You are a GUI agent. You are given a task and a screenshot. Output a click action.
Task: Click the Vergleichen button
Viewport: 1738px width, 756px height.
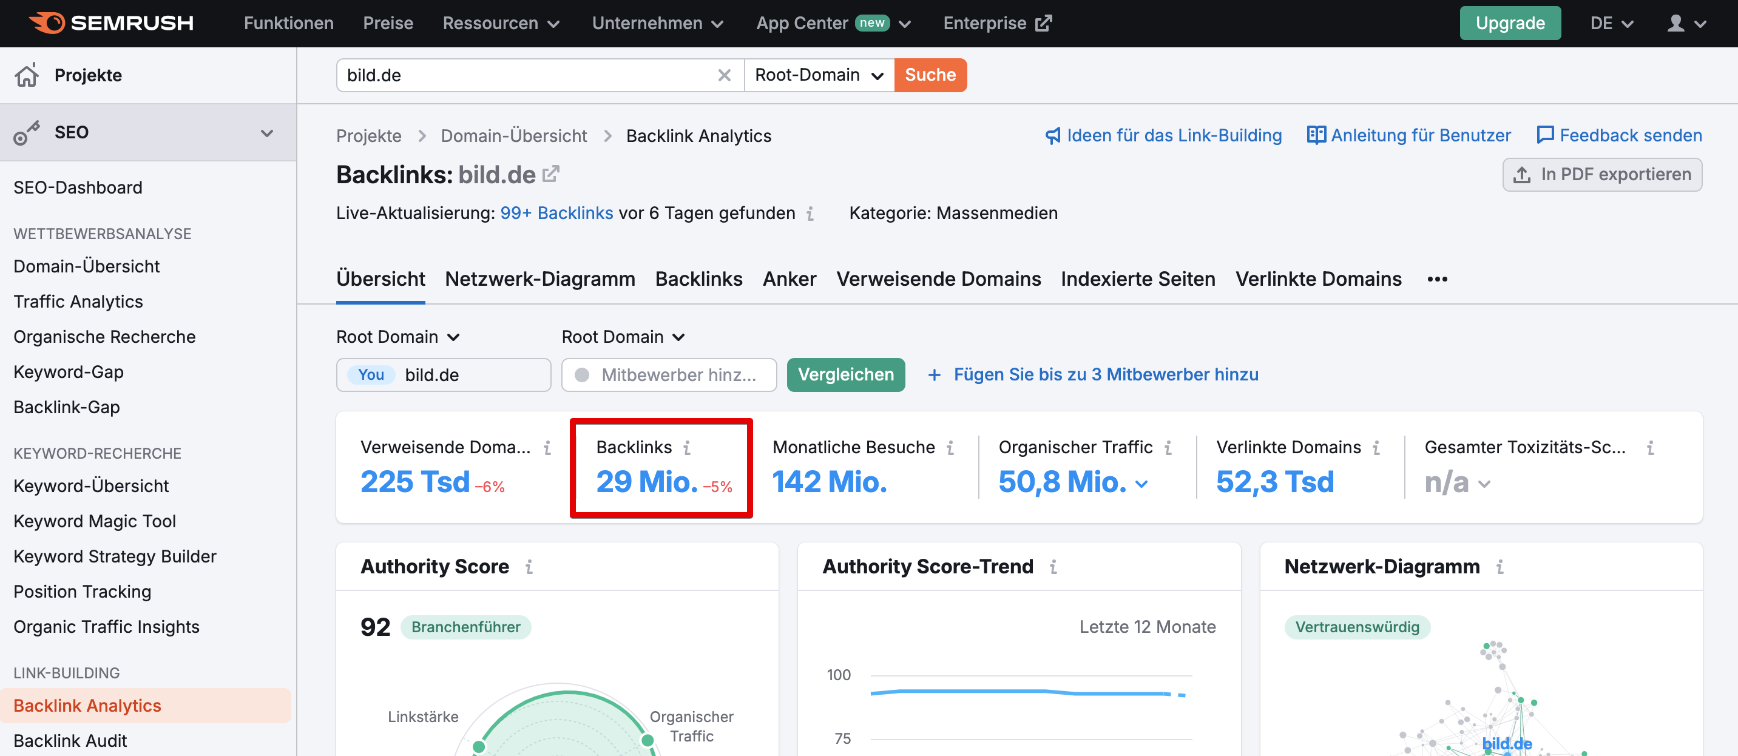[x=846, y=375]
